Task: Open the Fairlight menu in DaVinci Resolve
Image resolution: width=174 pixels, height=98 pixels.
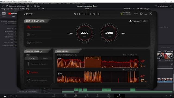Action: 68,4
